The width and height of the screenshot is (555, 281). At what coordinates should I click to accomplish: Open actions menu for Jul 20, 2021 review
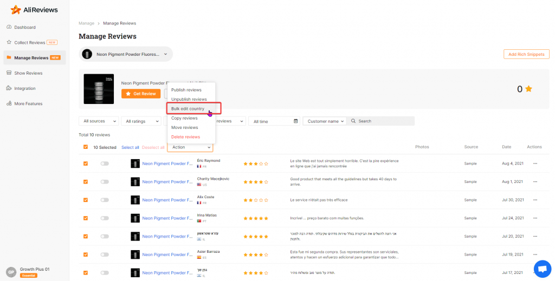pyautogui.click(x=535, y=236)
